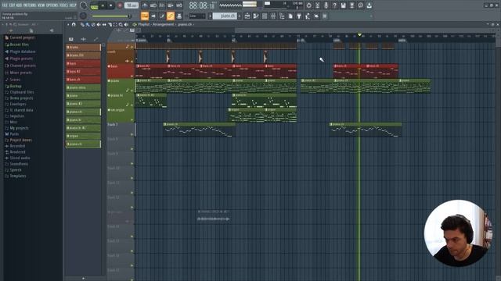The width and height of the screenshot is (501, 281).
Task: Open the snap 'Line' dropdown
Action: coord(197,16)
